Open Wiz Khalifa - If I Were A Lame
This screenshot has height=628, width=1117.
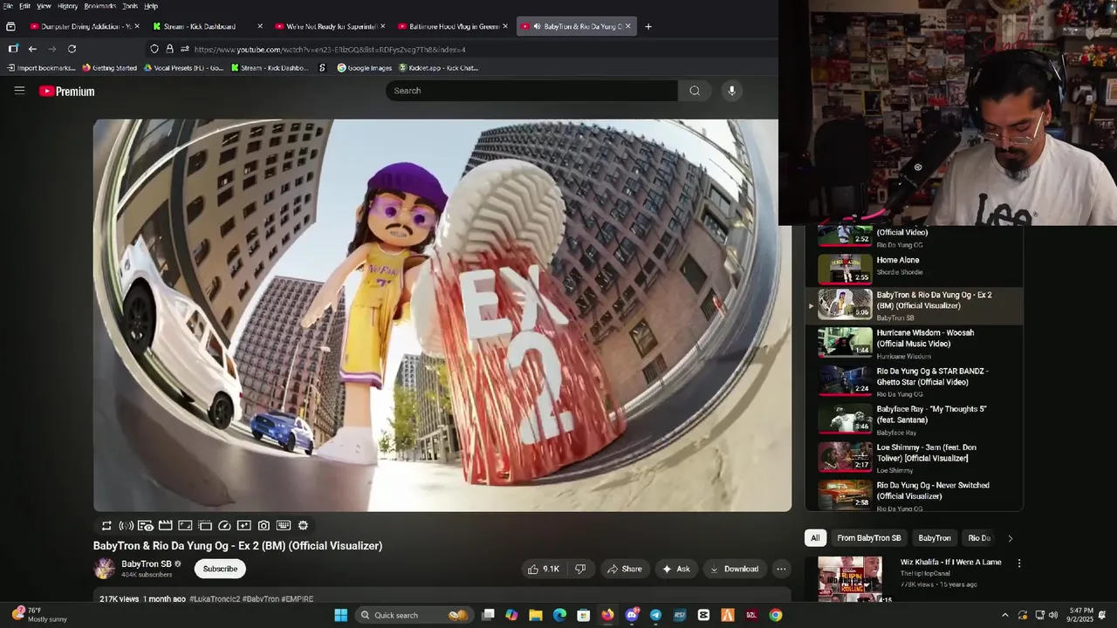(x=950, y=563)
